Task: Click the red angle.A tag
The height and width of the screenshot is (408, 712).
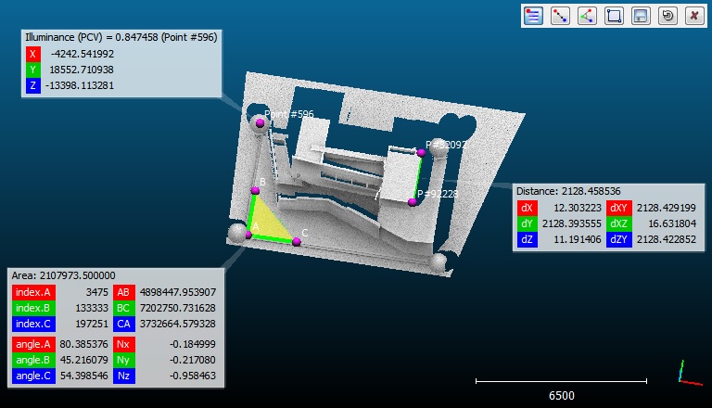Action: point(33,344)
